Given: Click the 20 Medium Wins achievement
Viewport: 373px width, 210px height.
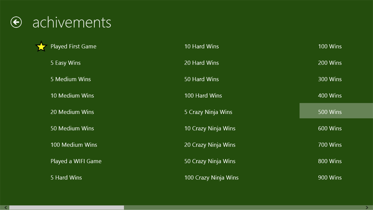Looking at the screenshot, I should click(x=72, y=112).
